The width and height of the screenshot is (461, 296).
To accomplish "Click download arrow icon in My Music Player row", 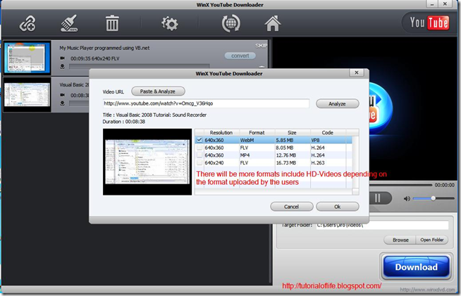I will pos(62,67).
